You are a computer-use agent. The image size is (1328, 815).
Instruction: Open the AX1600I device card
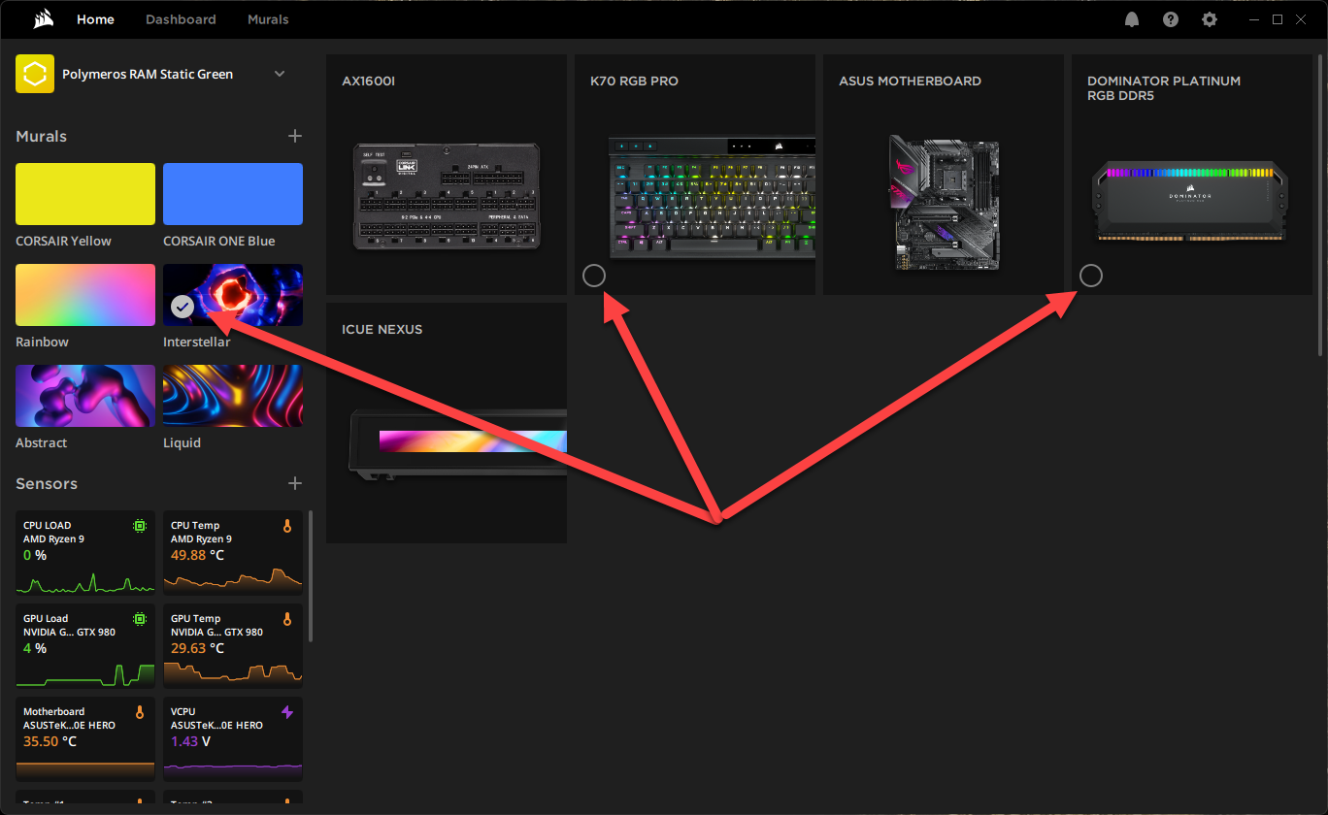[x=447, y=175]
